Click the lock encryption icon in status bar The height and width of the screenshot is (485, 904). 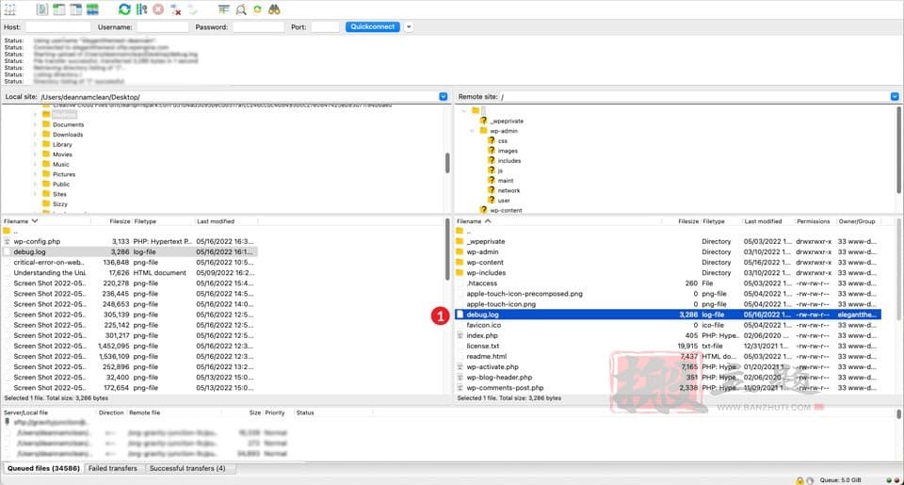coord(799,480)
